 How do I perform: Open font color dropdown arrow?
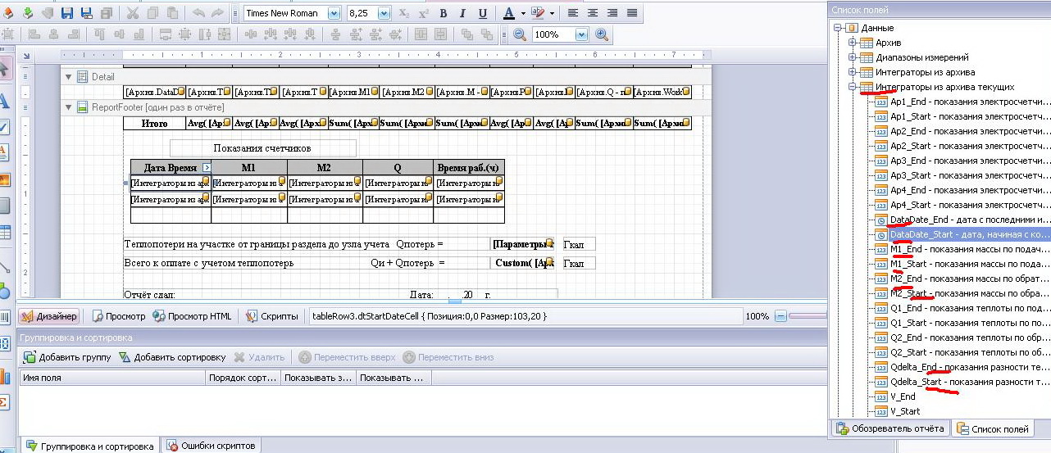[x=521, y=13]
